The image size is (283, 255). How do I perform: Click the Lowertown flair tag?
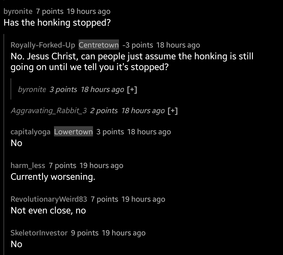click(x=73, y=132)
